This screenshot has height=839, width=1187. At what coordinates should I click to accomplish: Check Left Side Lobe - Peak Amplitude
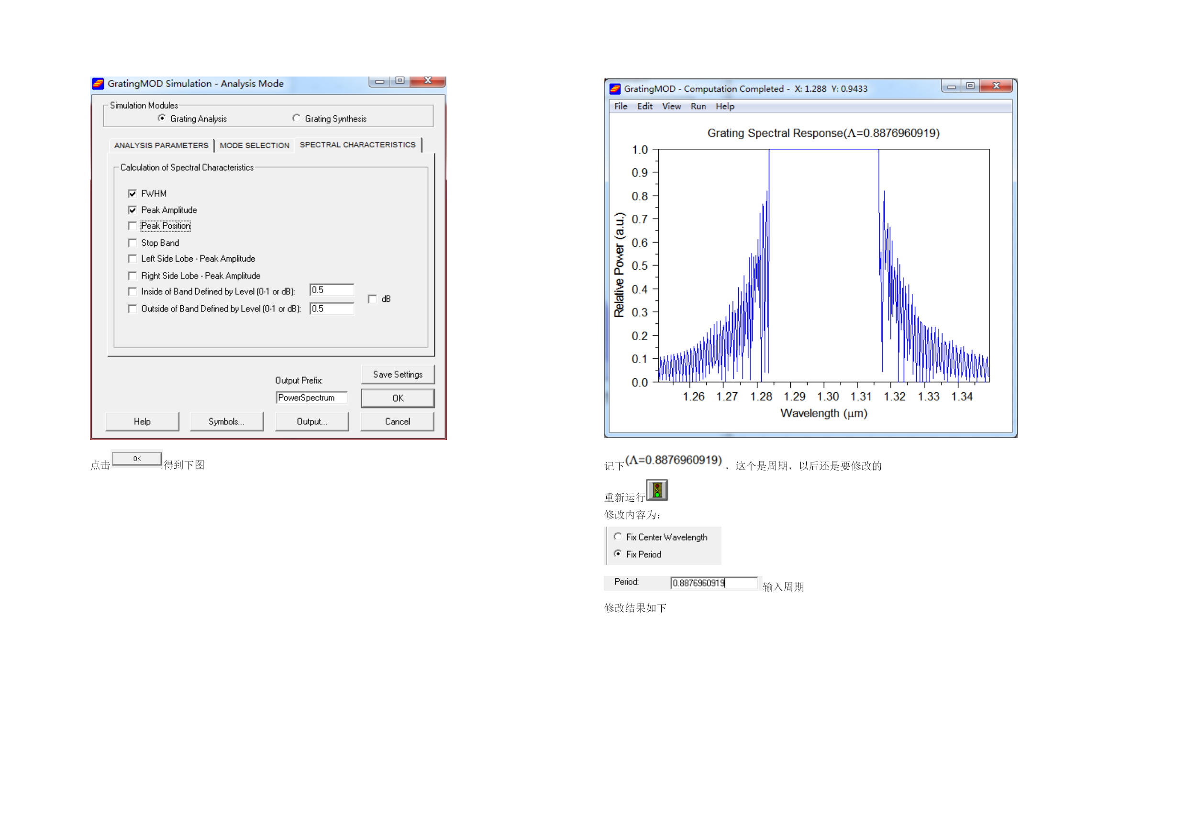[133, 258]
